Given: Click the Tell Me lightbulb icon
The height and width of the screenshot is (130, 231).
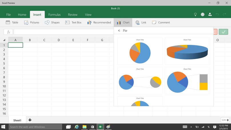Looking at the screenshot, I should pos(195,14).
